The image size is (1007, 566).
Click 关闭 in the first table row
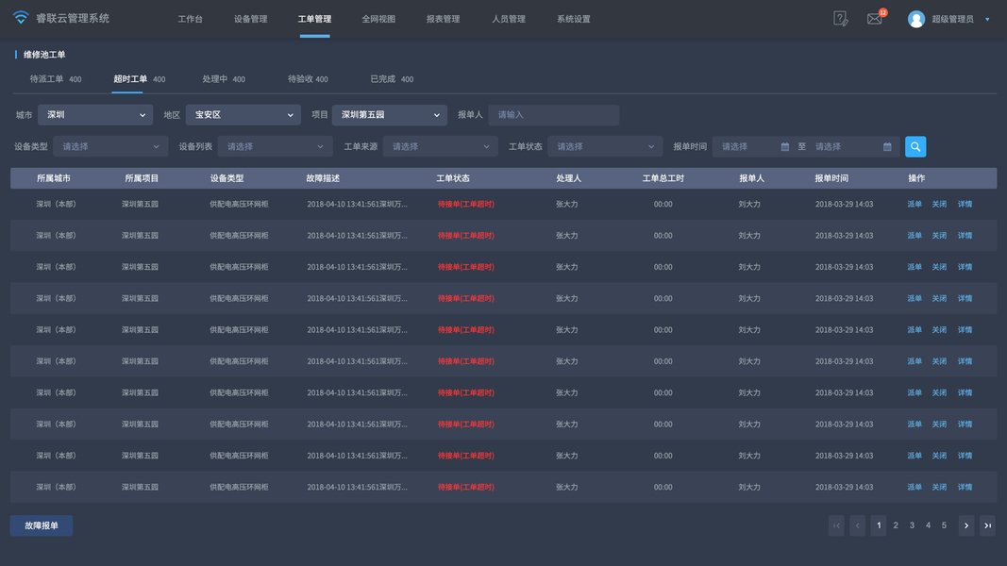(x=939, y=204)
